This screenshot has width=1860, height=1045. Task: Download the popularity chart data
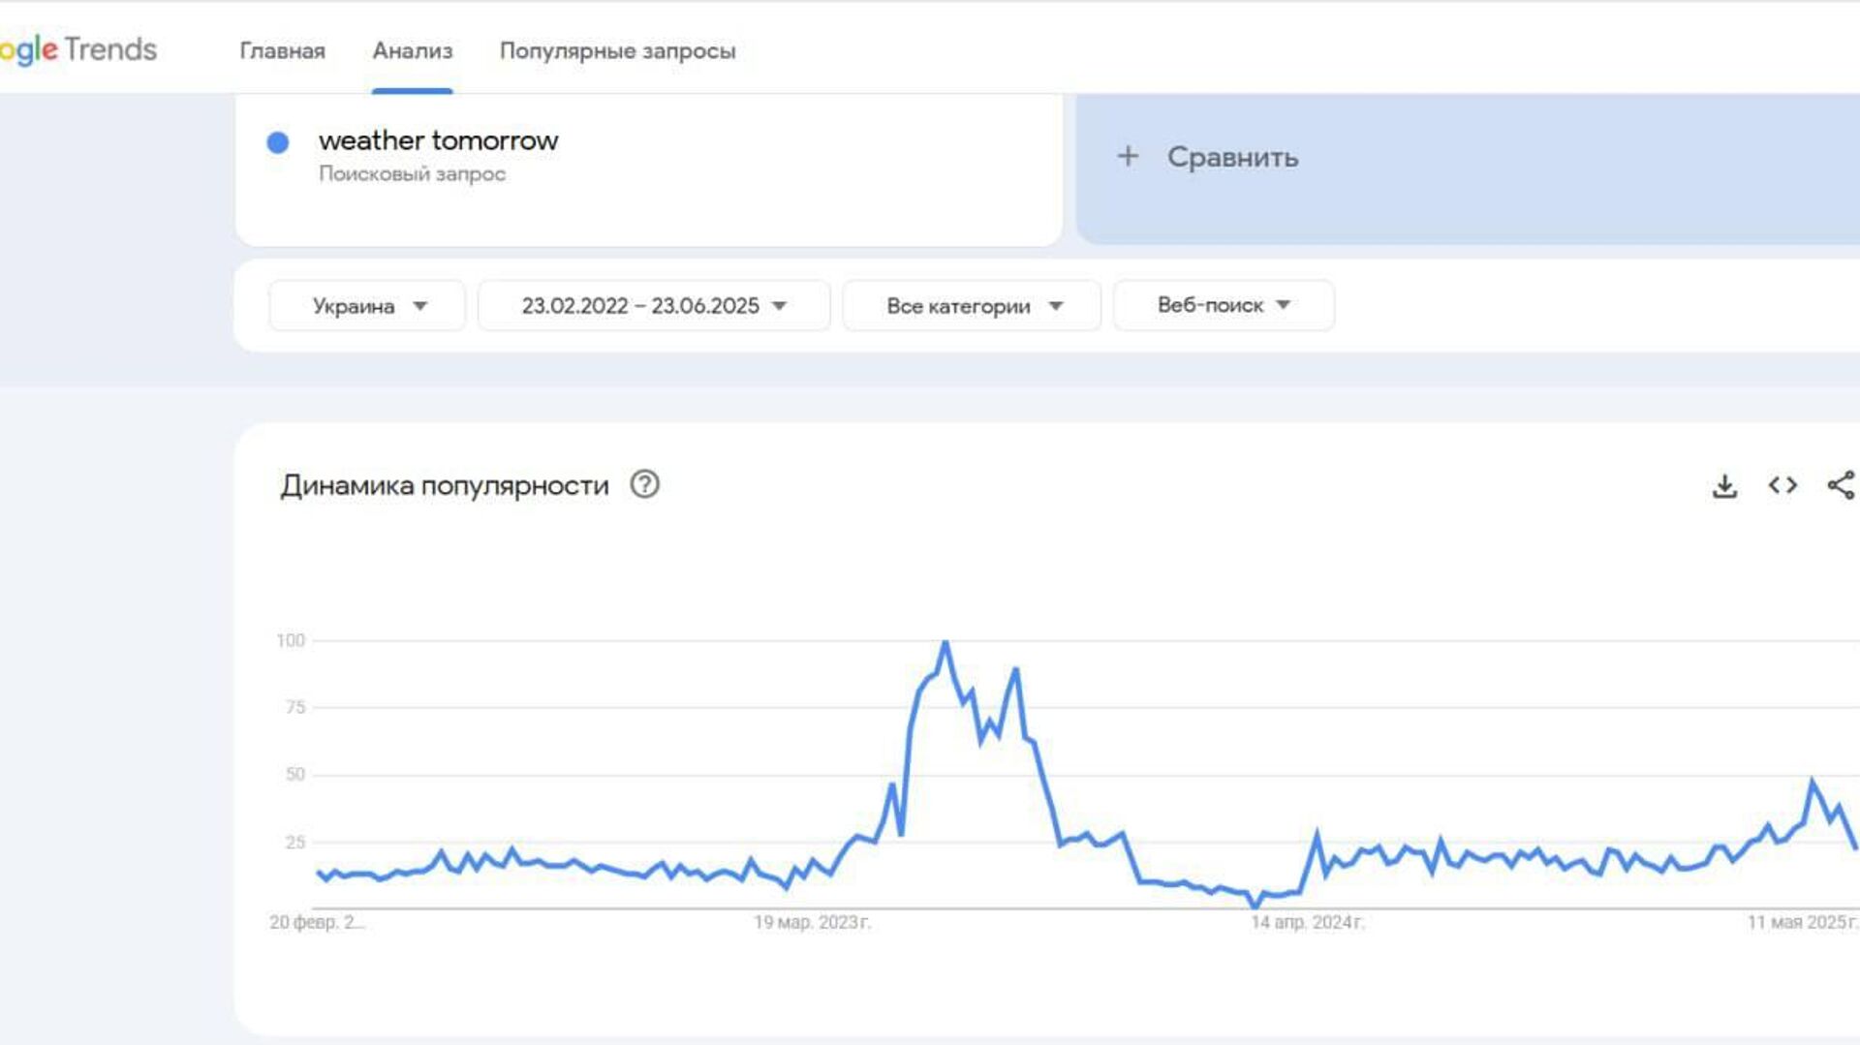click(1724, 485)
